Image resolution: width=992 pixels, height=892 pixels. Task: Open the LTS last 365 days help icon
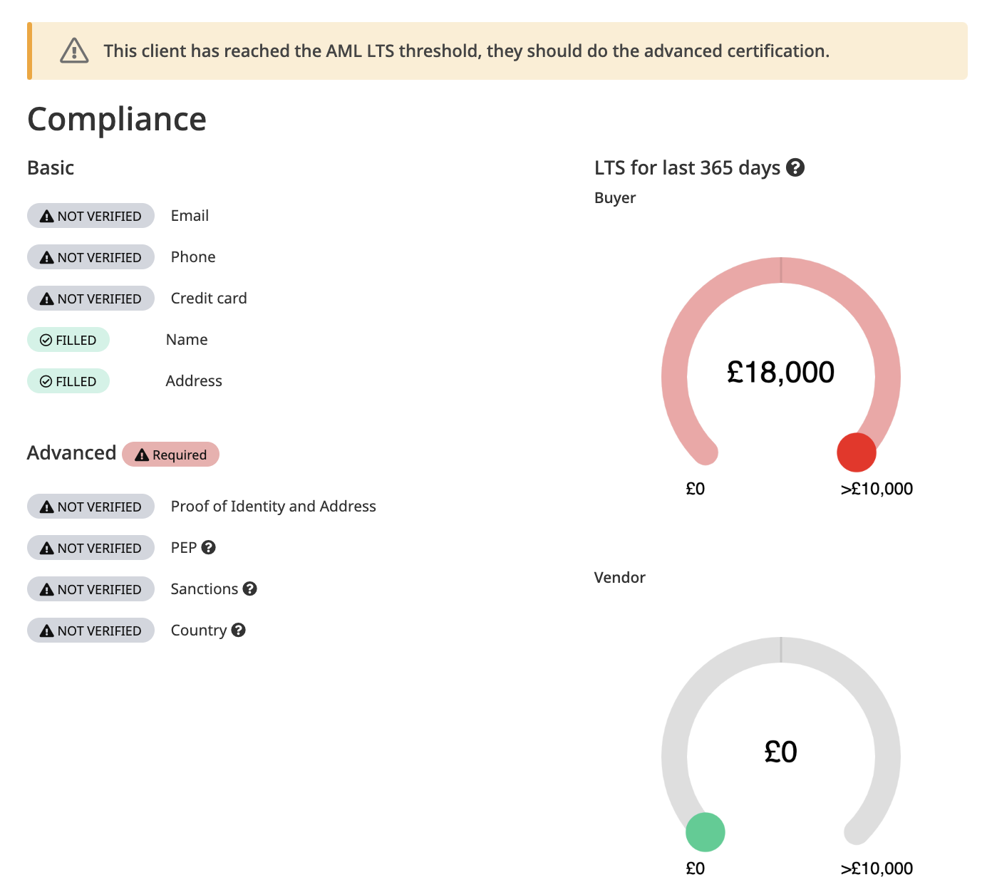[797, 167]
